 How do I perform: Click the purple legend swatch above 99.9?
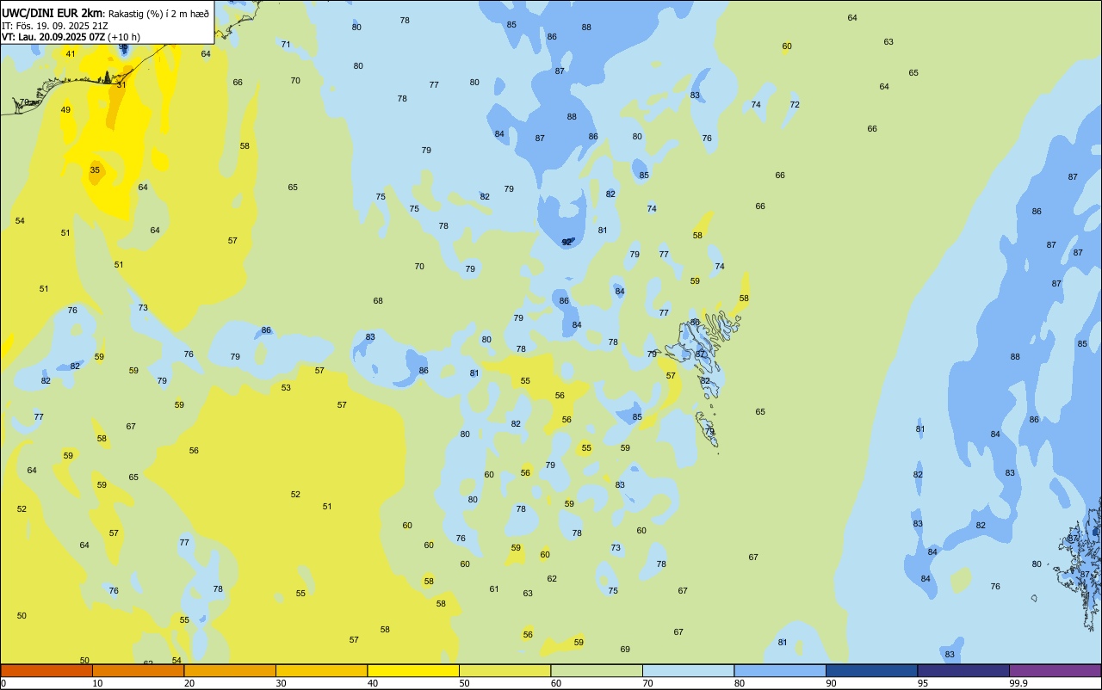[1055, 670]
